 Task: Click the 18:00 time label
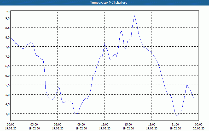(152, 125)
